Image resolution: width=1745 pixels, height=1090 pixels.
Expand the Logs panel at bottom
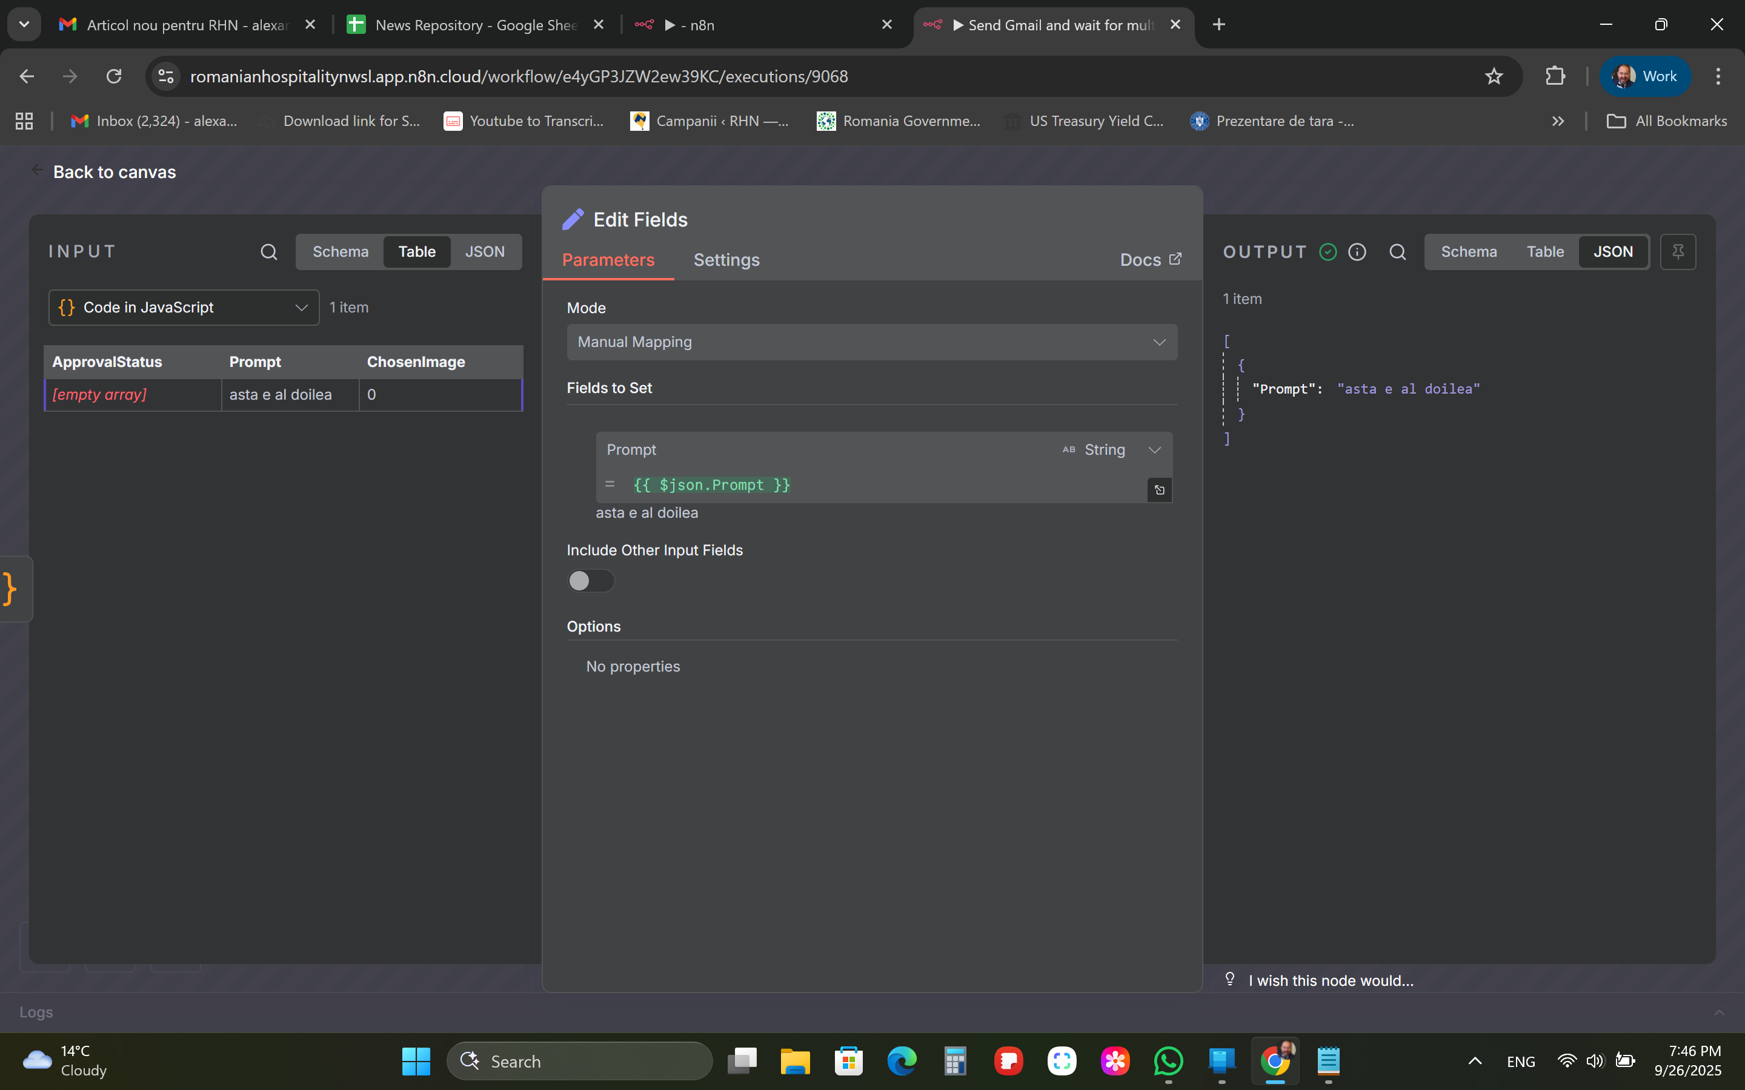coord(1719,1012)
